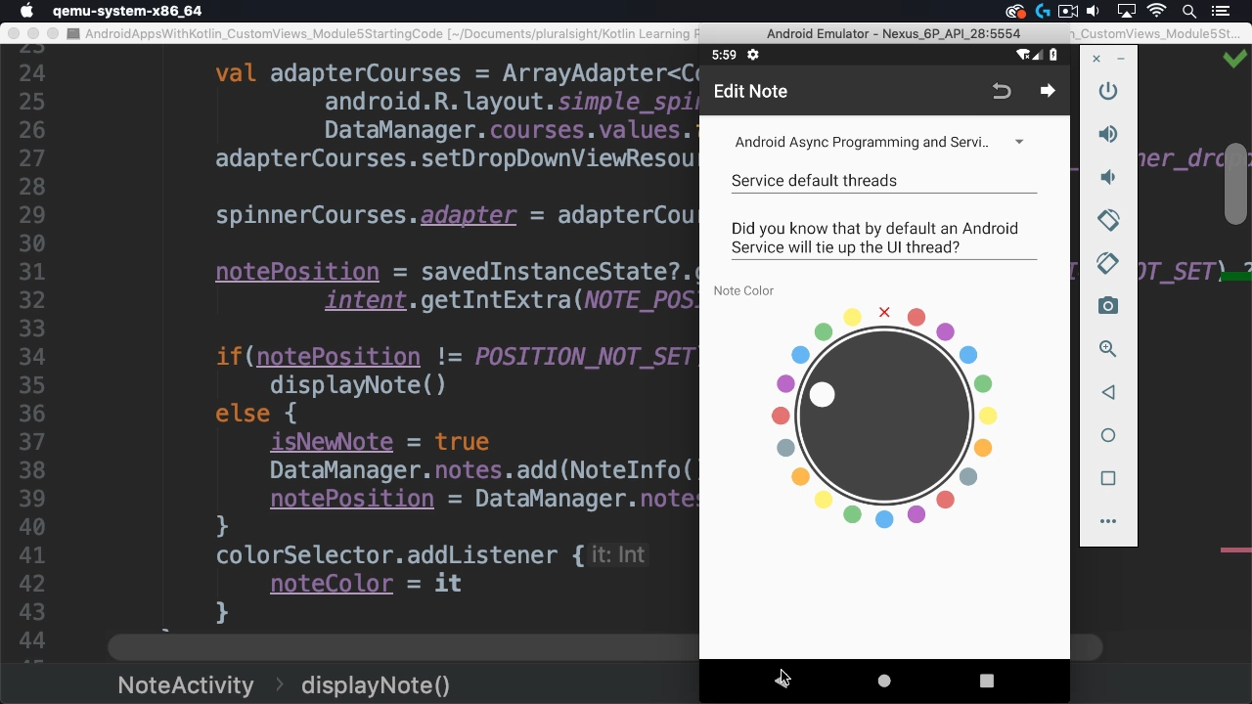The image size is (1252, 704).
Task: Select the red X at top of color ring
Action: click(x=884, y=312)
